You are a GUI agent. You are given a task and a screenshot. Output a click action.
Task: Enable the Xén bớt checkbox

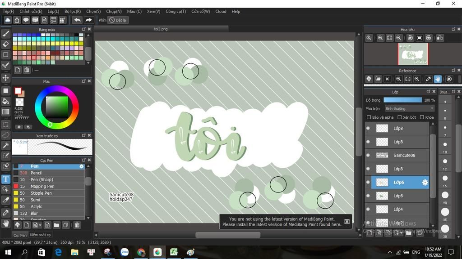click(400, 117)
